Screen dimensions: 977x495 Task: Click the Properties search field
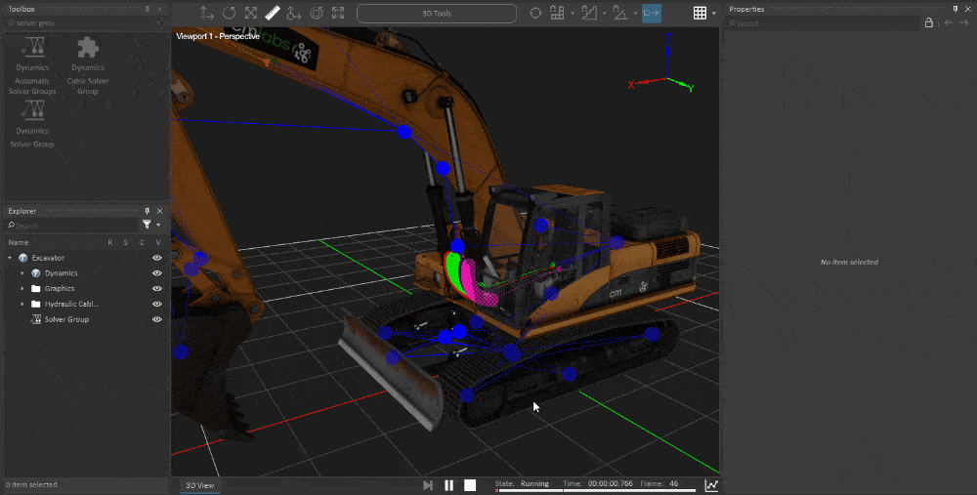tap(823, 23)
